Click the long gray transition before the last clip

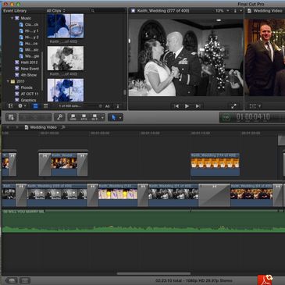214,194
